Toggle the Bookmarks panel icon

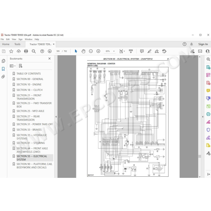click(3, 69)
